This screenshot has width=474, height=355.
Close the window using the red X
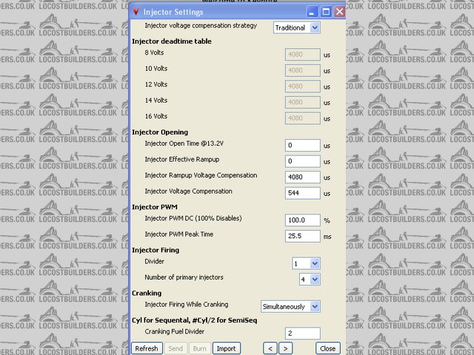[x=339, y=12]
